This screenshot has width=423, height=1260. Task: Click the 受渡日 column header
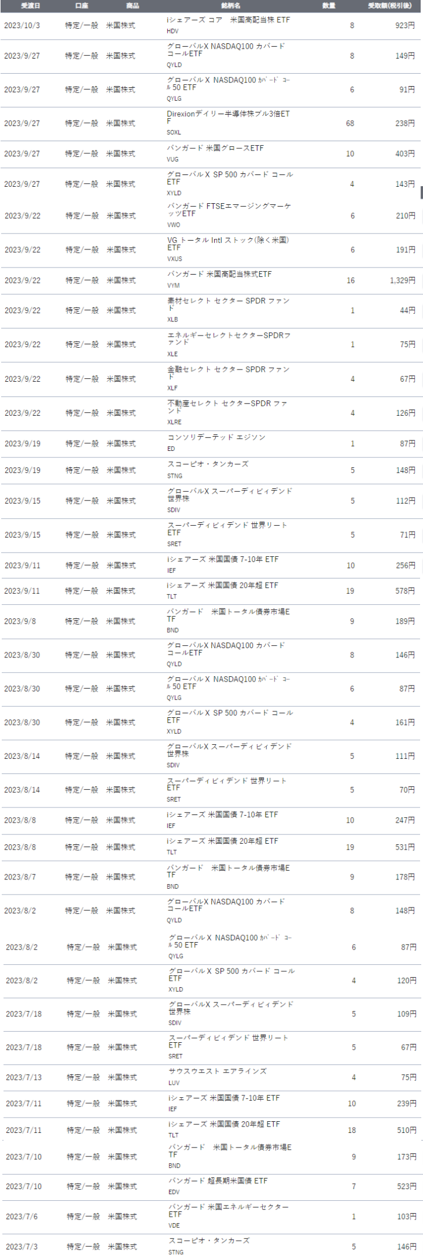(x=30, y=5)
